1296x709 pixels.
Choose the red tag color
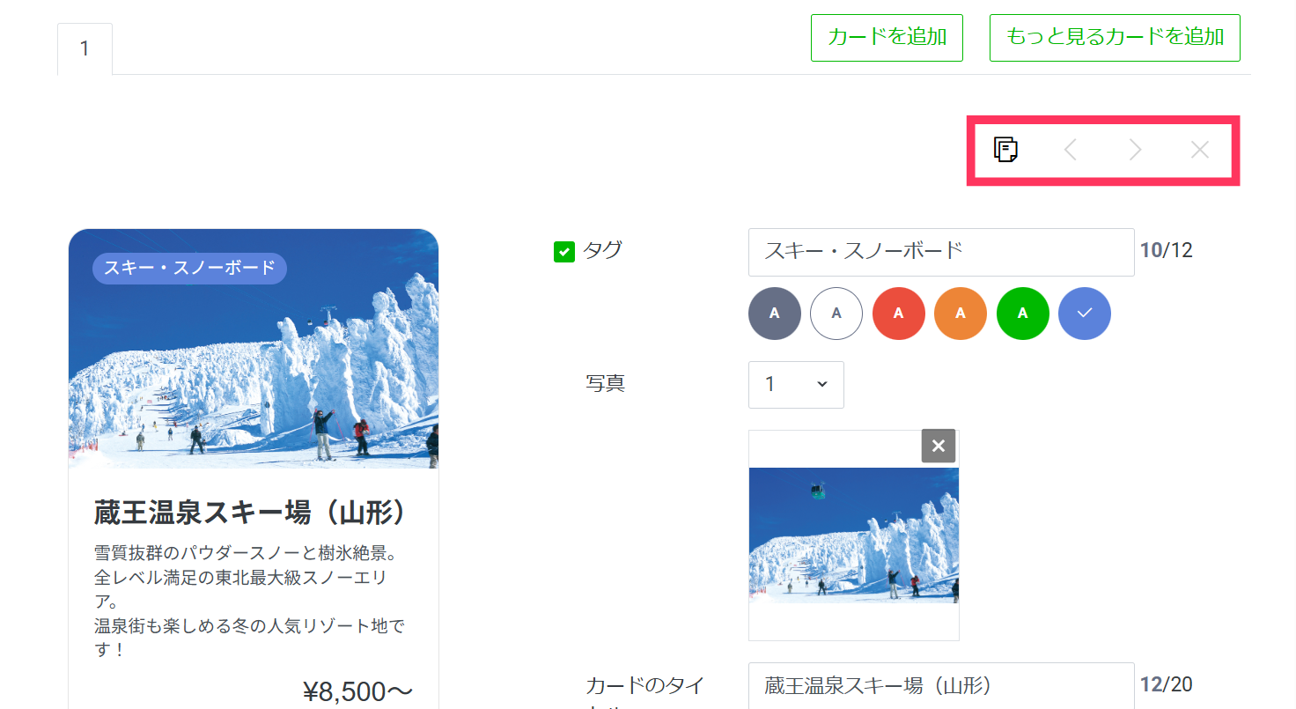pos(899,313)
